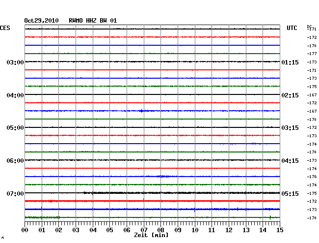Pick minute 12 on the time axis
Screen dimensions: 319x243
click(229, 230)
